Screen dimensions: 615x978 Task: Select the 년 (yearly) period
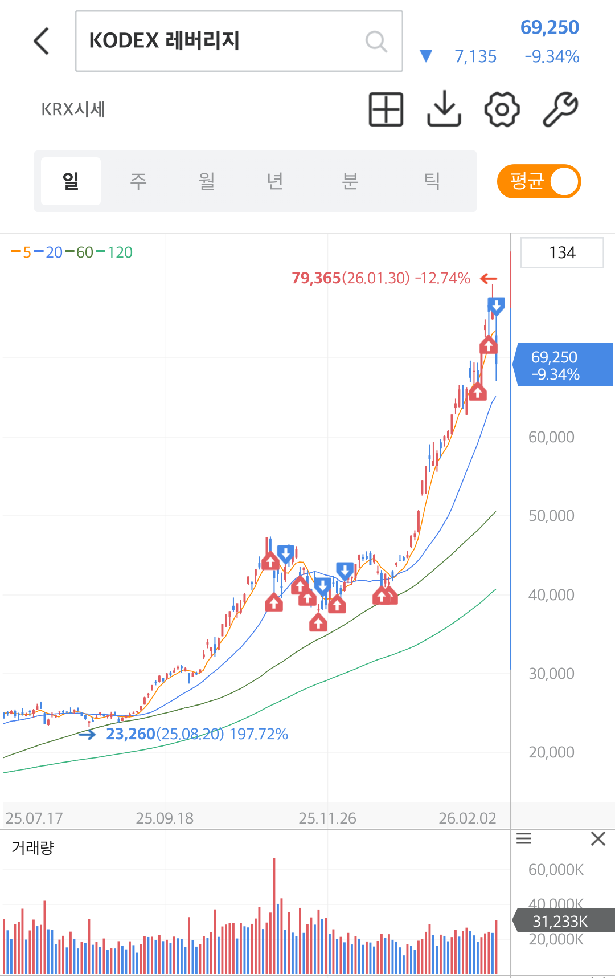pos(275,181)
